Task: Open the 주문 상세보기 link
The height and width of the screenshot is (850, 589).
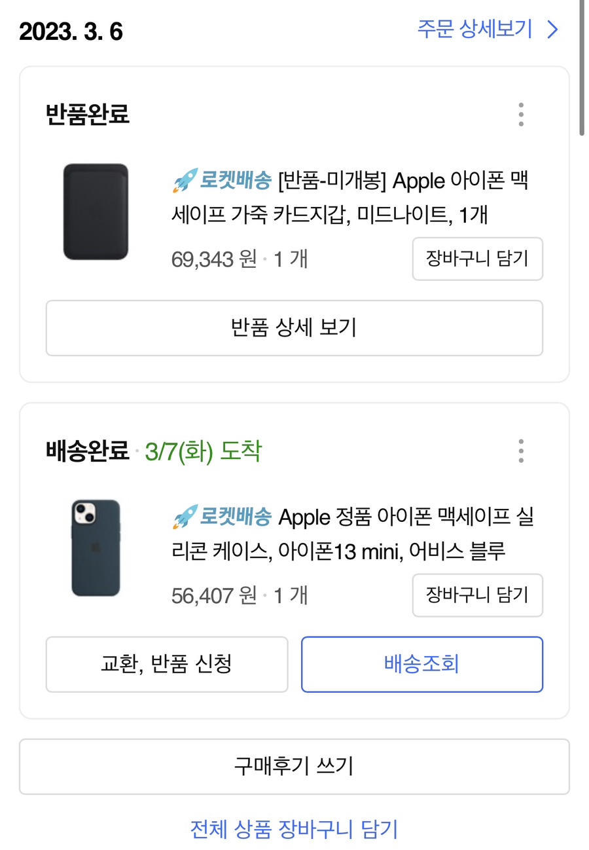Action: point(474,29)
